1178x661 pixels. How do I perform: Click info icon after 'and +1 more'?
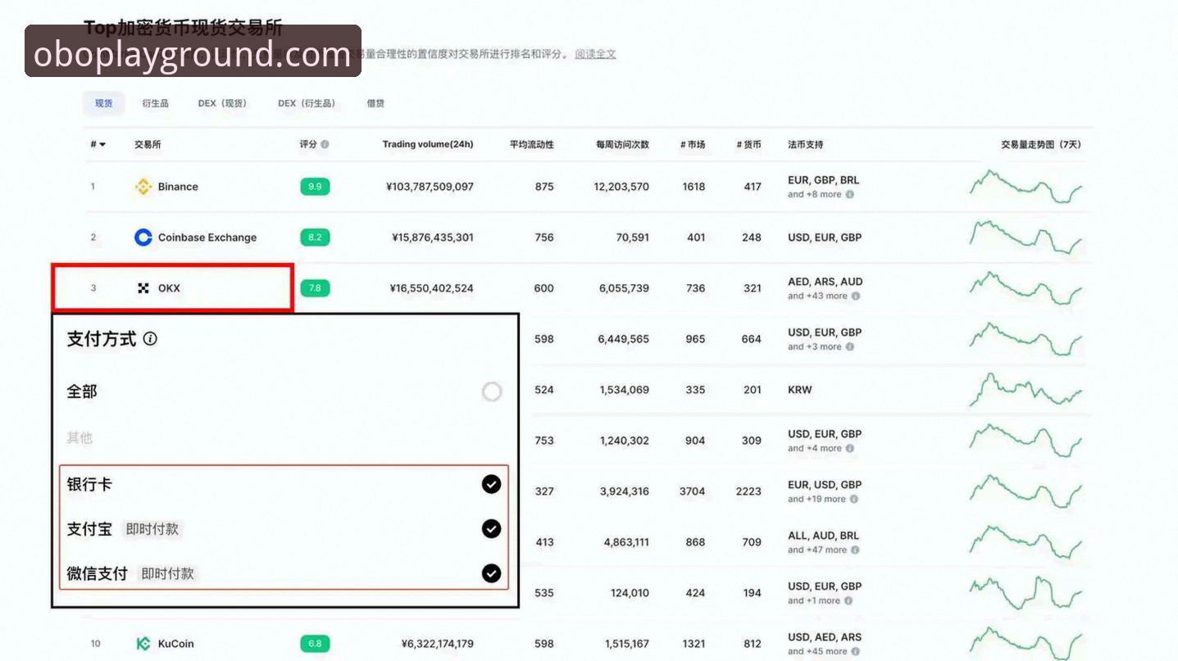tap(849, 601)
